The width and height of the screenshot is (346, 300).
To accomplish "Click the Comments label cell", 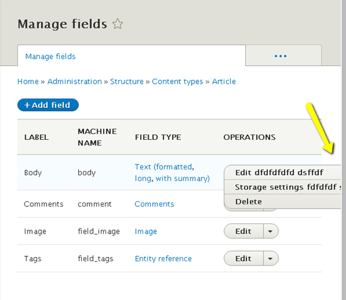I will pyautogui.click(x=44, y=204).
